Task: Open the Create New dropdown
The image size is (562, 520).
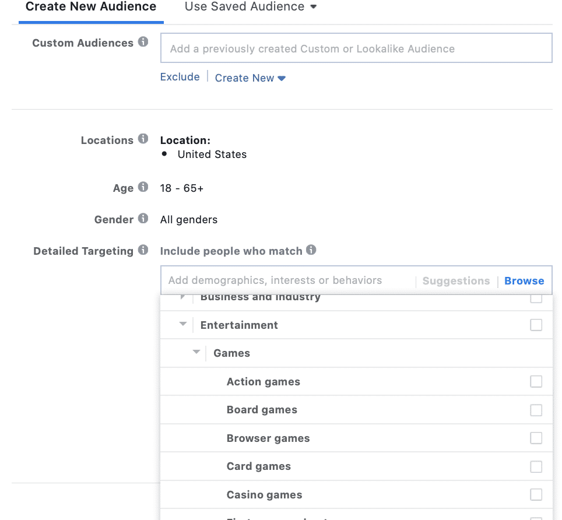Action: click(250, 78)
